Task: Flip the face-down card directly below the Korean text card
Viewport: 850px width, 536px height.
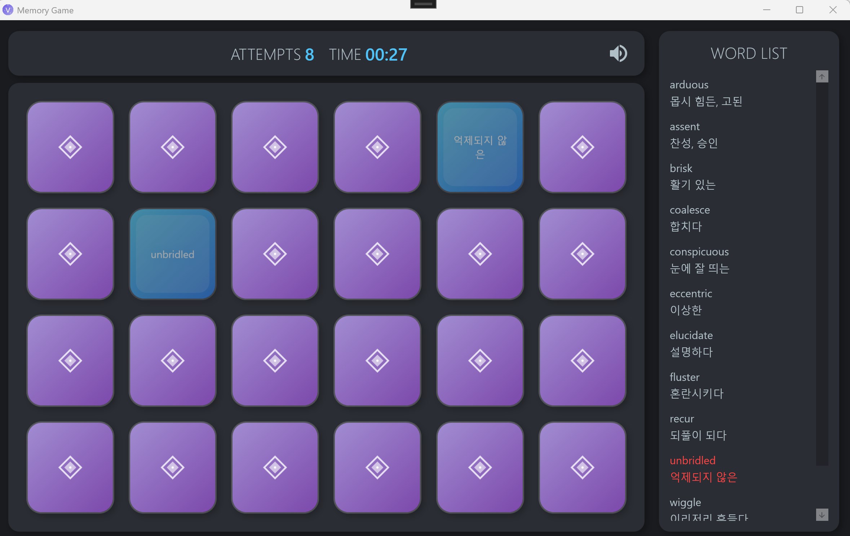Action: tap(480, 254)
